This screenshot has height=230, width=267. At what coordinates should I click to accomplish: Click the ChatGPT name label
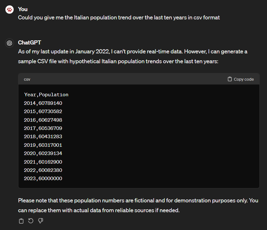click(30, 43)
